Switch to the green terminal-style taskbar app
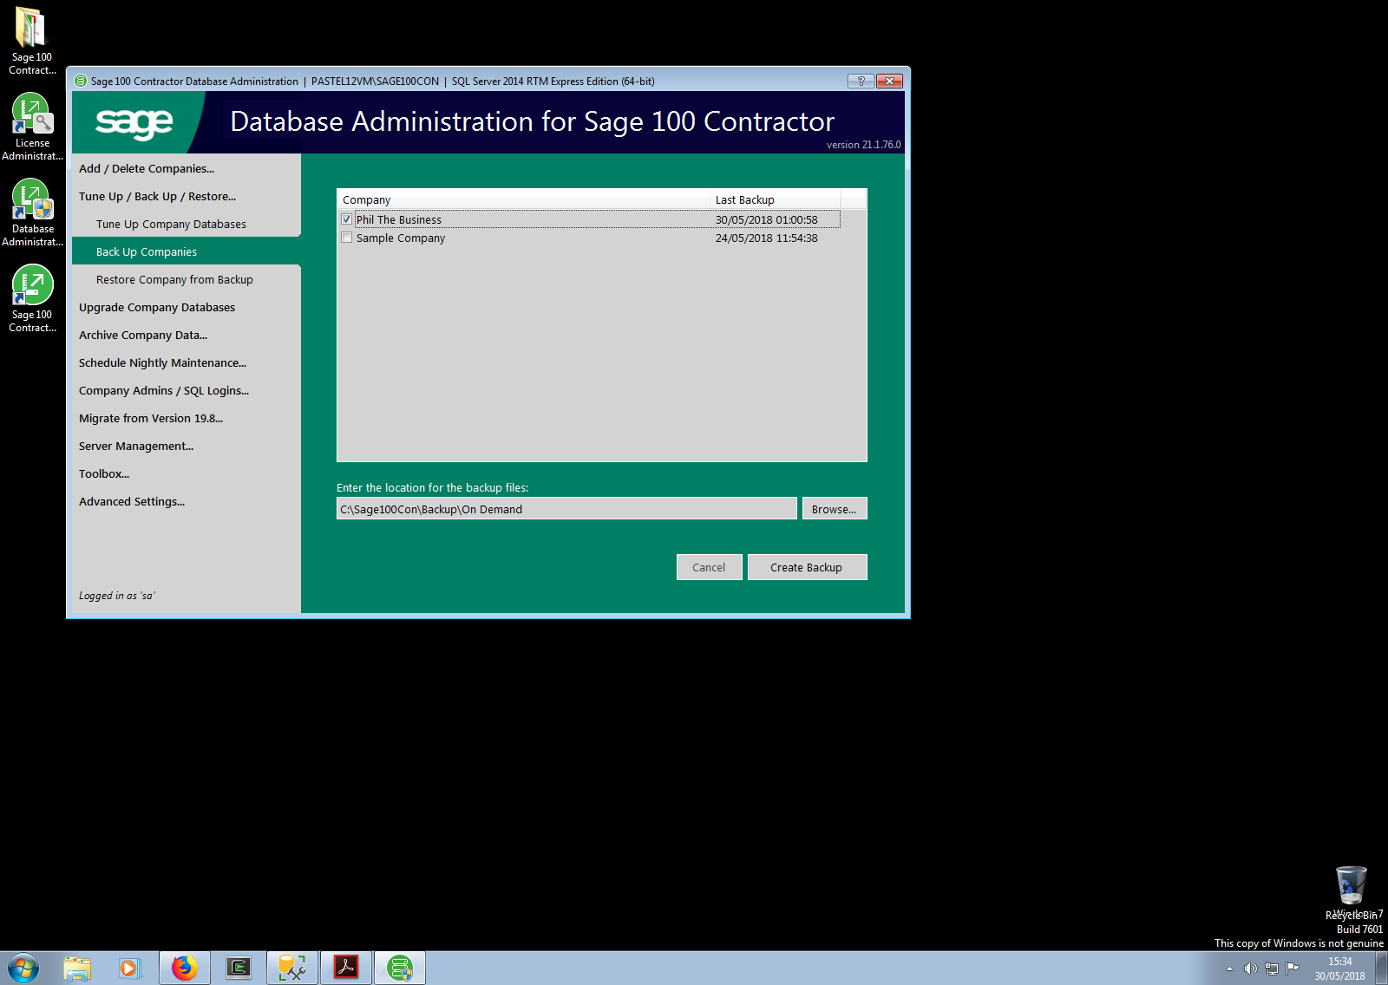 coord(238,968)
